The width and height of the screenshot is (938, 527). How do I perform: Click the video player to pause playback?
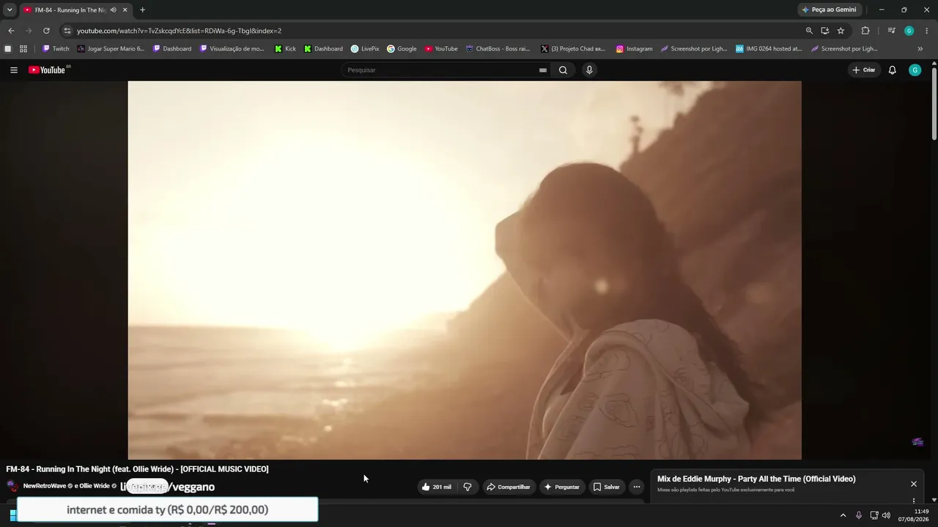point(465,270)
